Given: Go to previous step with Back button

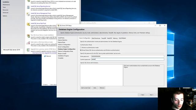Looking at the screenshot, I should click(x=142, y=95).
